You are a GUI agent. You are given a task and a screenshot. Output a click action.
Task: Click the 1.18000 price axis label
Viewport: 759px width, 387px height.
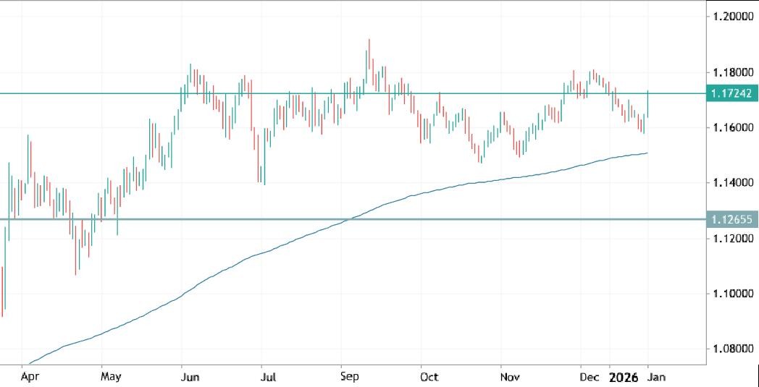click(734, 72)
